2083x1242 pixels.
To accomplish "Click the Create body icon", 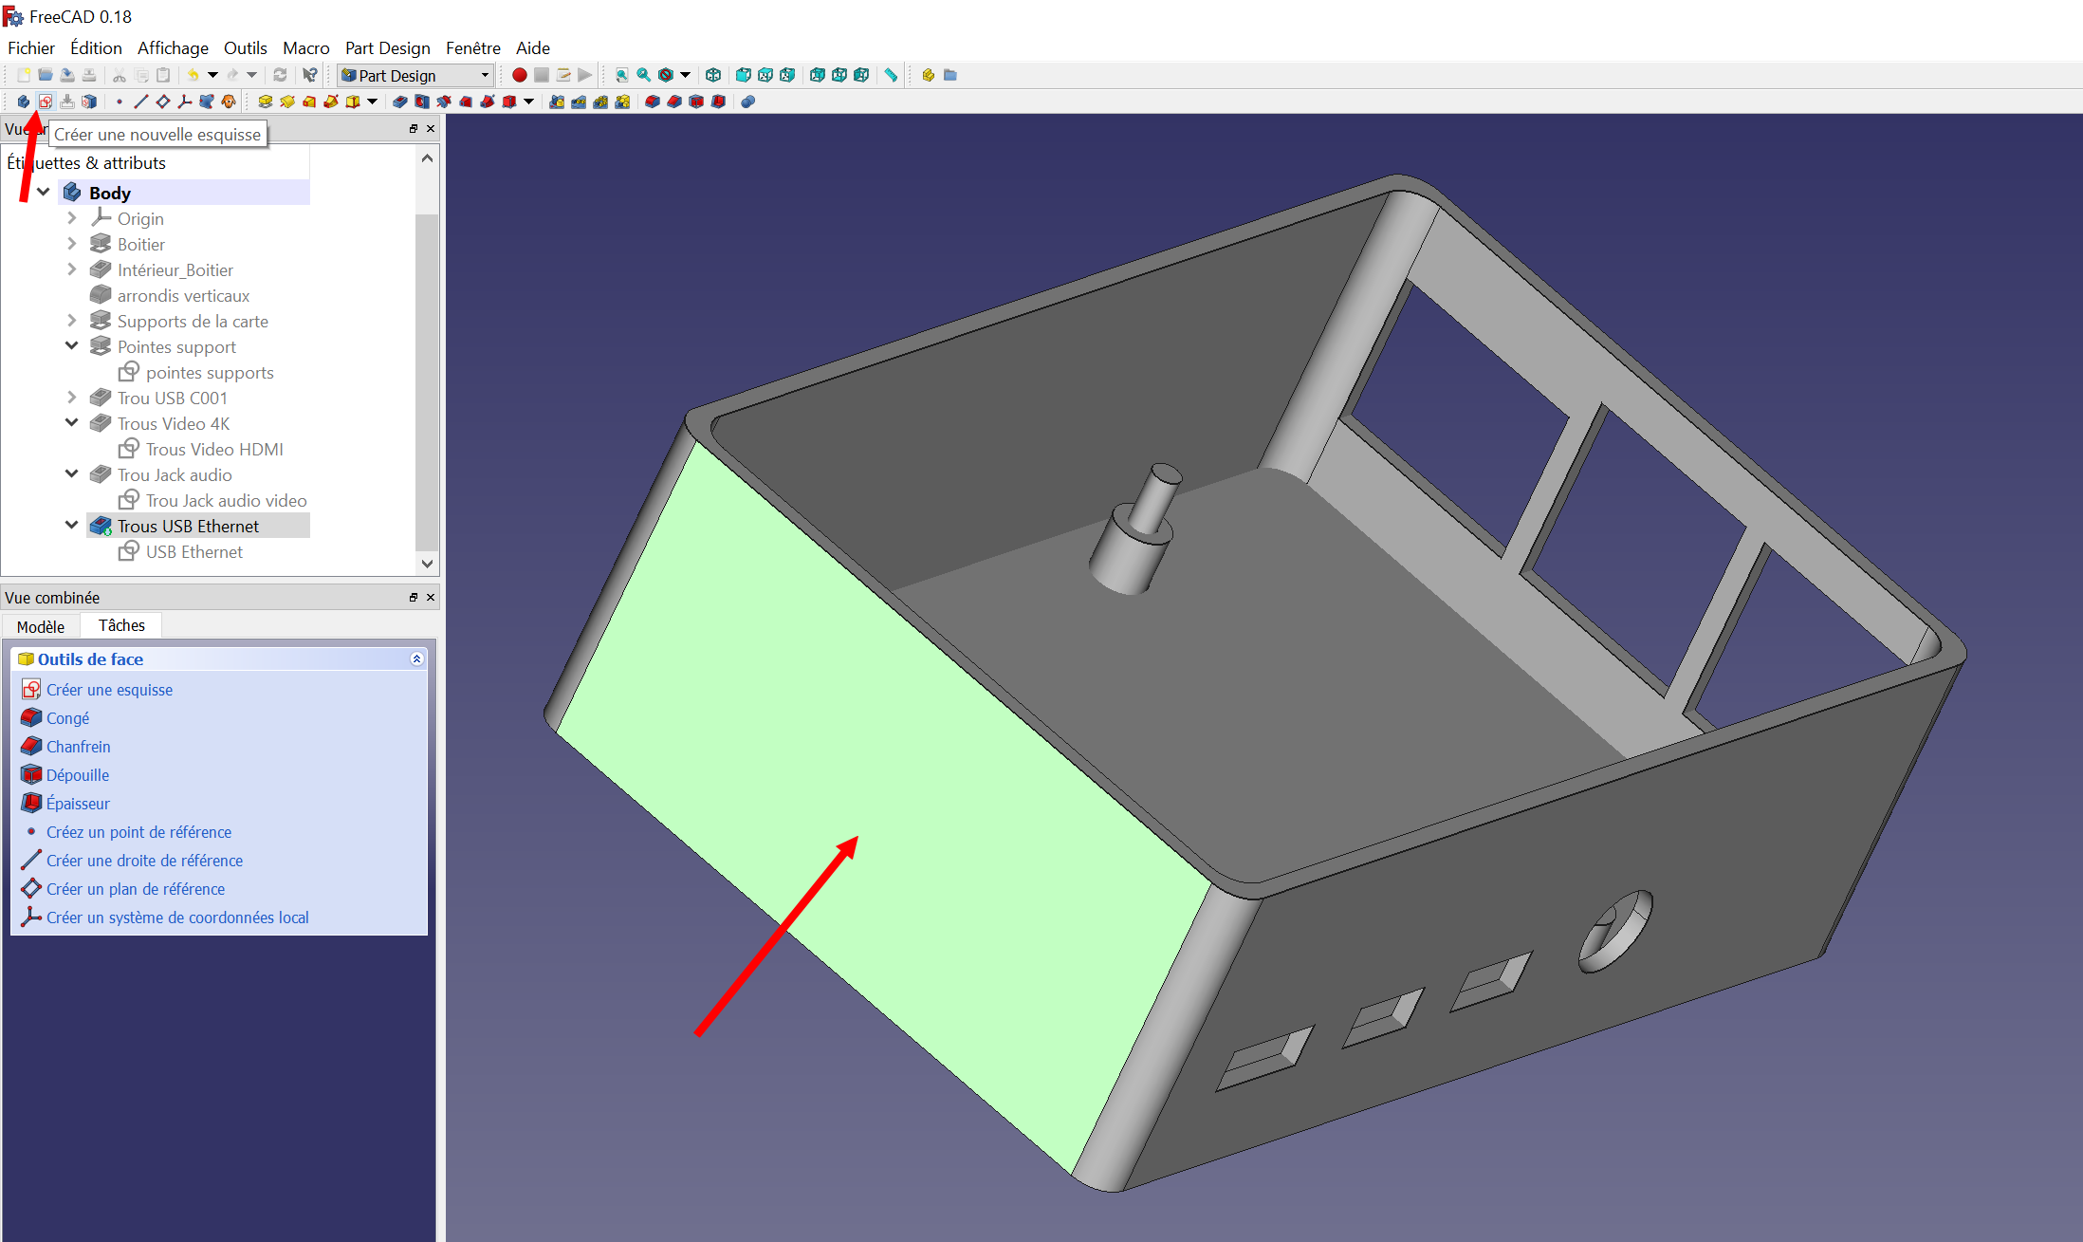I will point(23,102).
